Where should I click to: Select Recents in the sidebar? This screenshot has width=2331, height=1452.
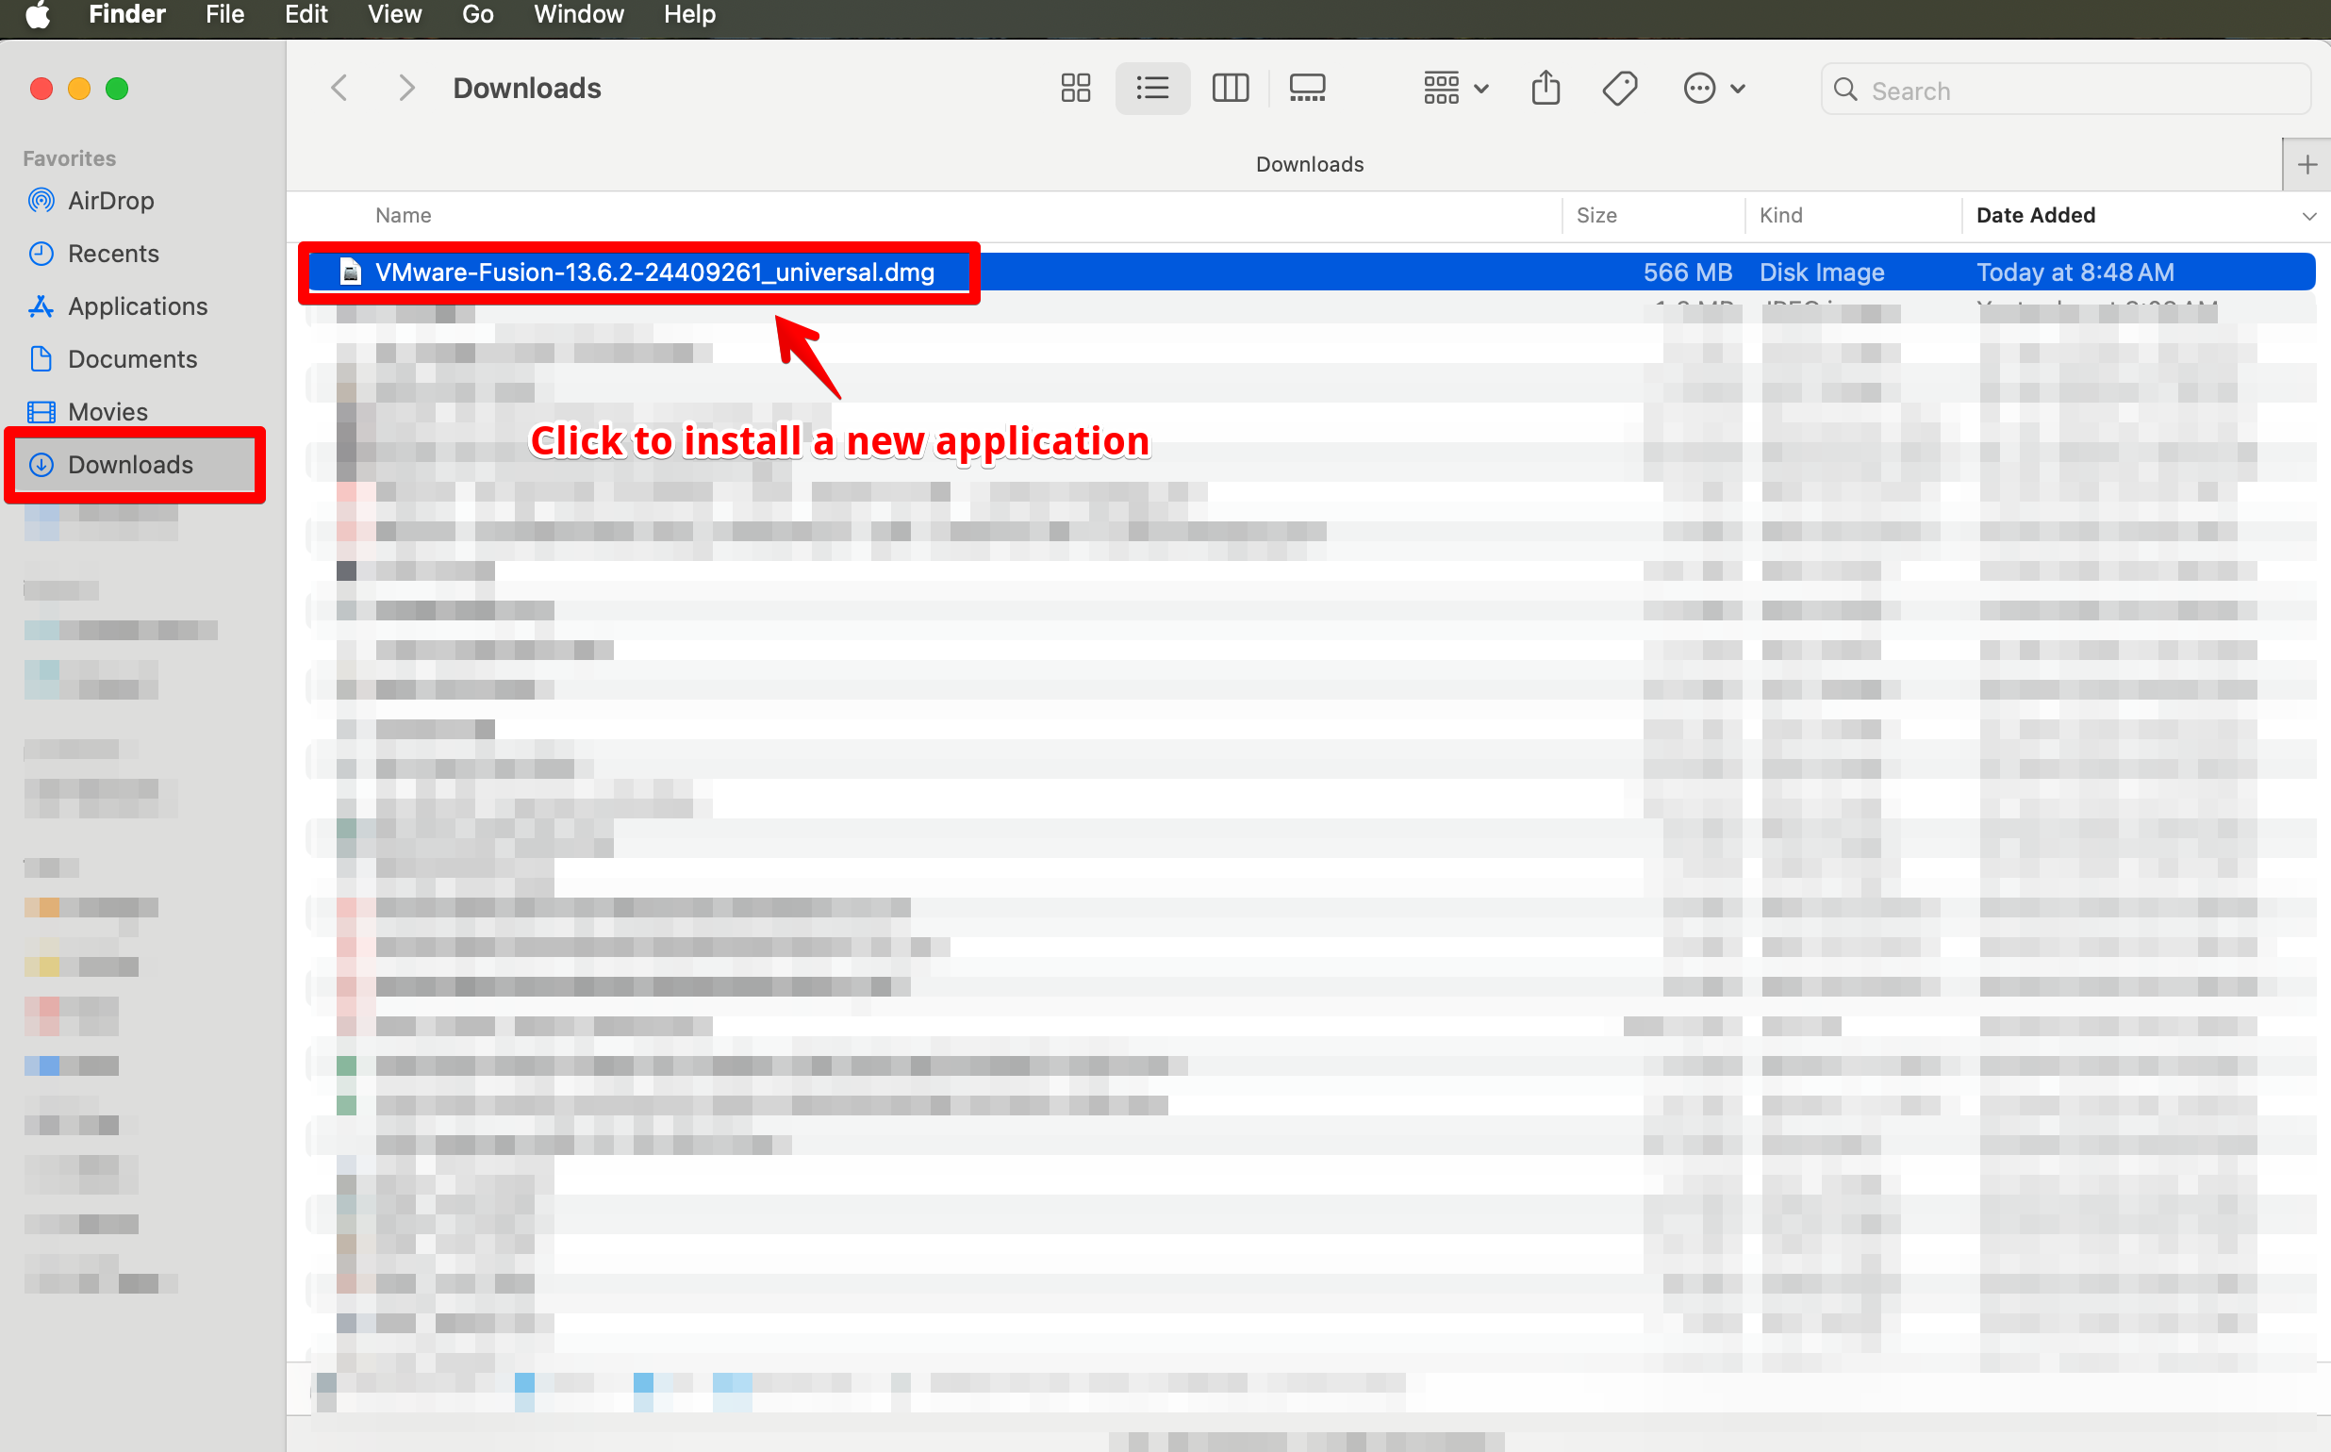click(x=113, y=254)
